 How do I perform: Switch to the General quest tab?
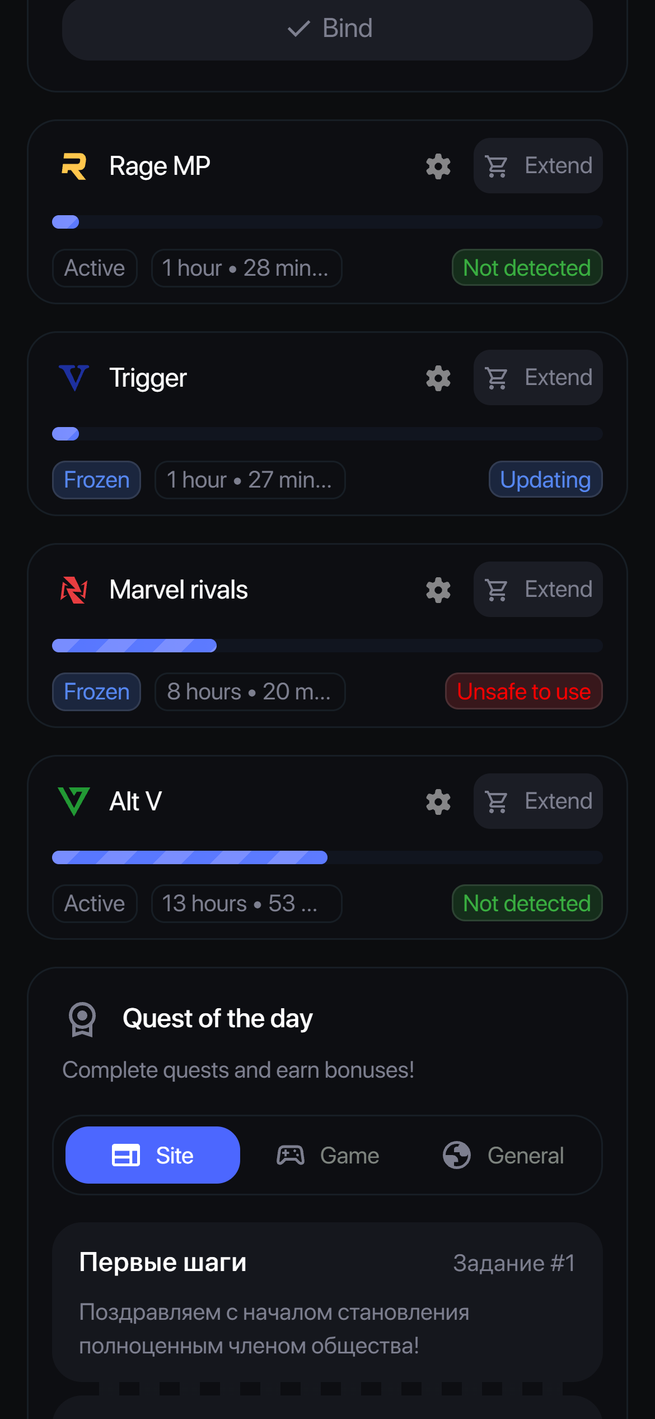(503, 1155)
